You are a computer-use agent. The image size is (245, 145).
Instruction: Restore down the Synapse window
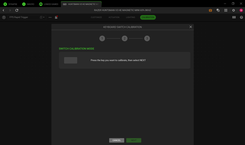233,3
